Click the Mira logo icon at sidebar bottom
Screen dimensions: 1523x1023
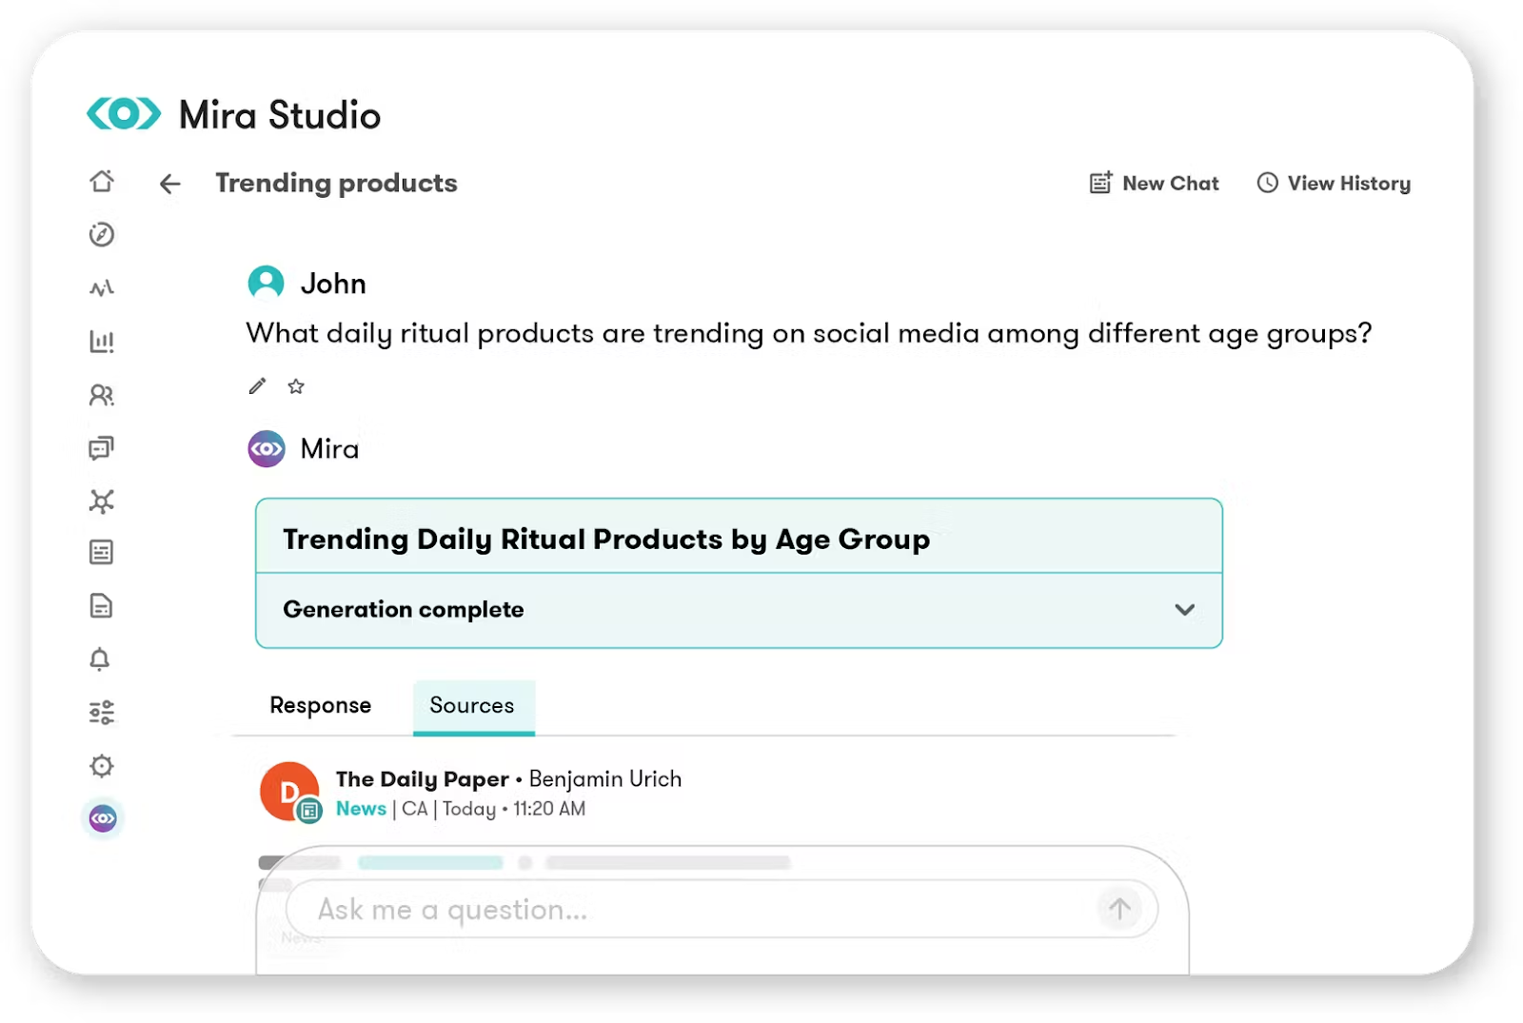pyautogui.click(x=102, y=818)
